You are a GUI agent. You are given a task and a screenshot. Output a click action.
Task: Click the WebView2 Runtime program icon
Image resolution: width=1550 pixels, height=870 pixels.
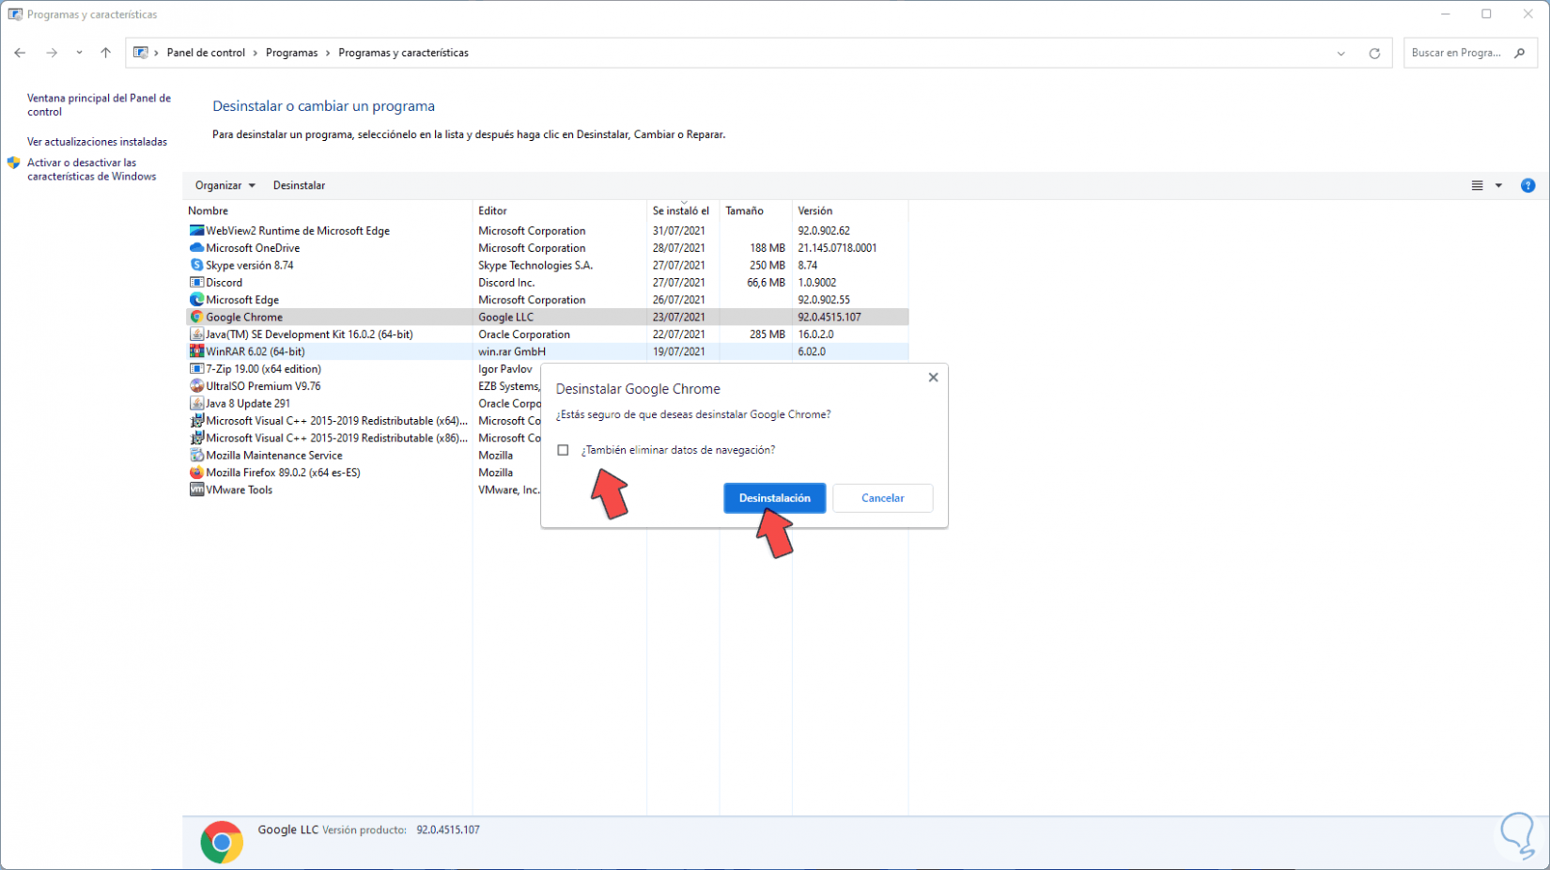tap(196, 230)
